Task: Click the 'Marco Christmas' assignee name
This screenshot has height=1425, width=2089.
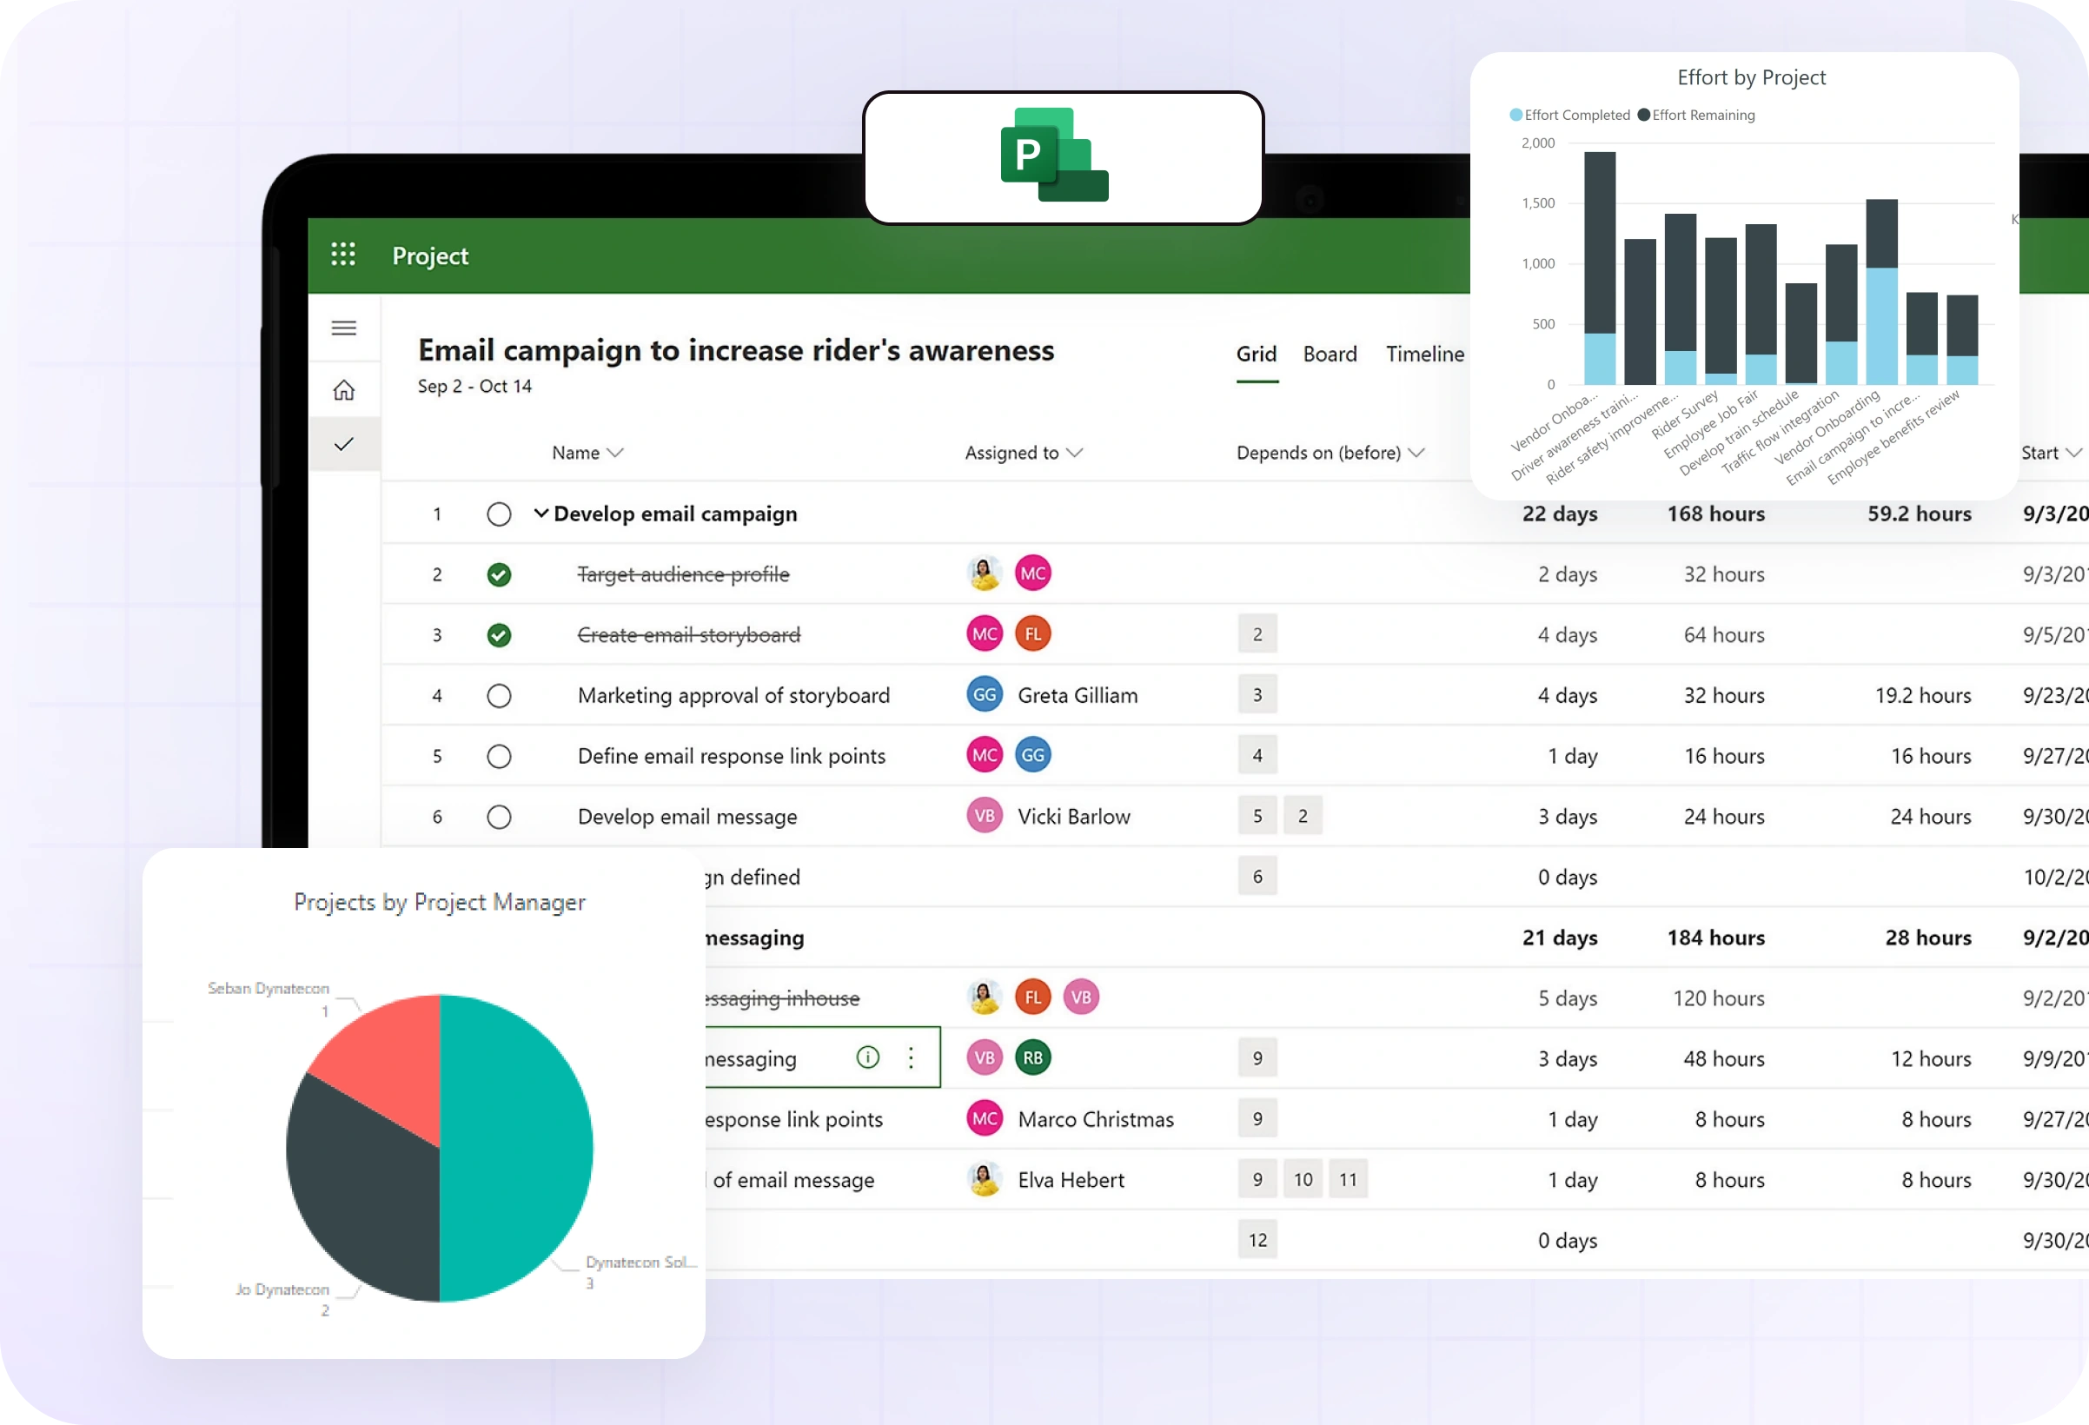Action: tap(1096, 1119)
